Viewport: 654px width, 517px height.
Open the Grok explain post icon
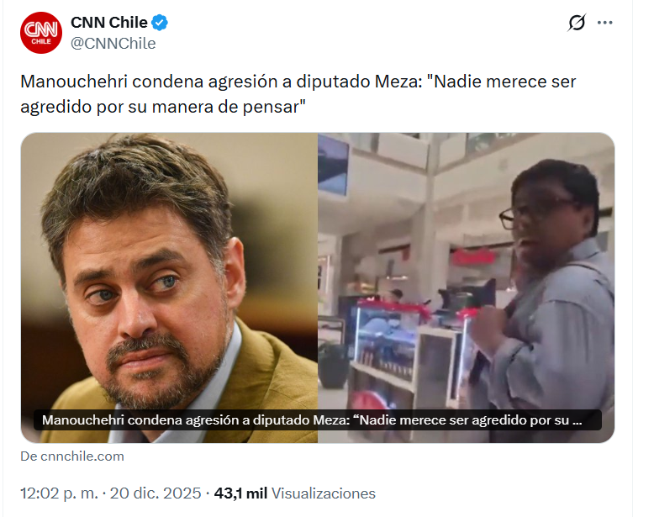577,23
